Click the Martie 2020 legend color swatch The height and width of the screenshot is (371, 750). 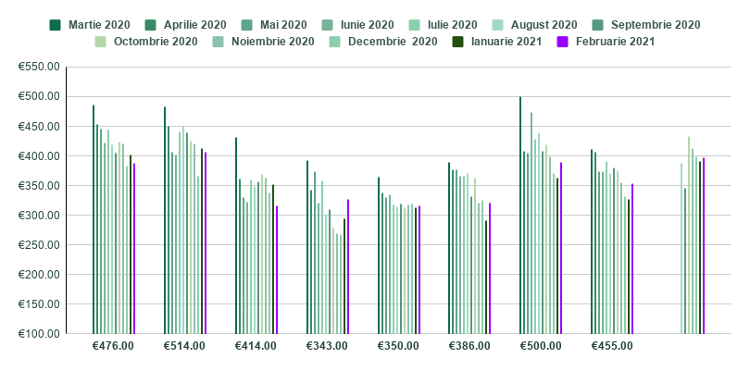[56, 25]
